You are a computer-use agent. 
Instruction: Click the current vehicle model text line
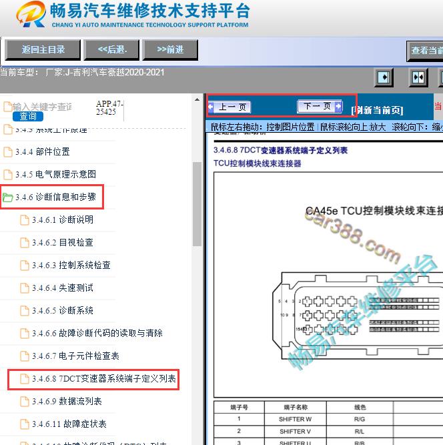pyautogui.click(x=82, y=72)
